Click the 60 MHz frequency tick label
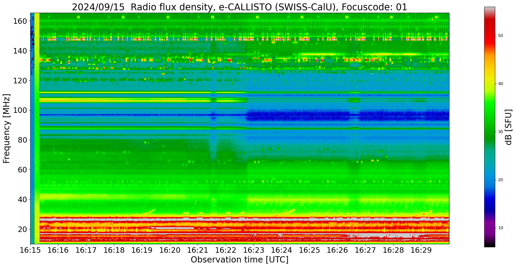 pyautogui.click(x=22, y=170)
